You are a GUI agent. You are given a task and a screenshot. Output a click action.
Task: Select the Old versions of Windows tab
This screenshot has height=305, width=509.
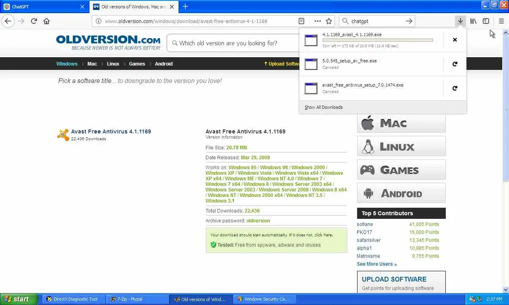pyautogui.click(x=134, y=7)
